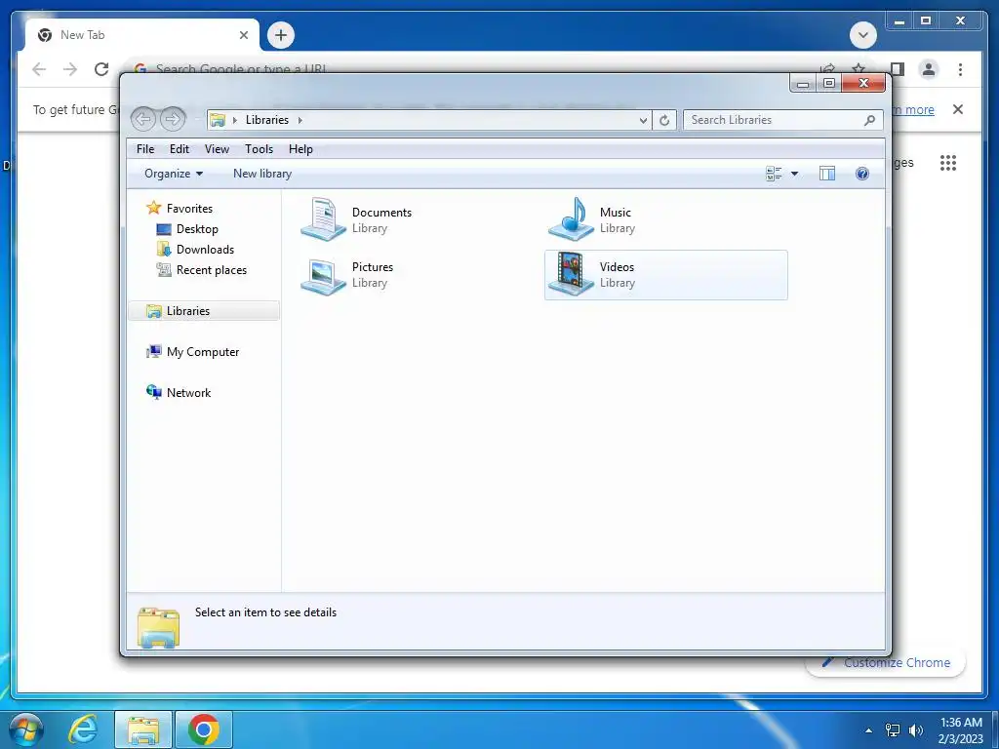The width and height of the screenshot is (999, 749).
Task: Open Explorer help icon
Action: (862, 174)
